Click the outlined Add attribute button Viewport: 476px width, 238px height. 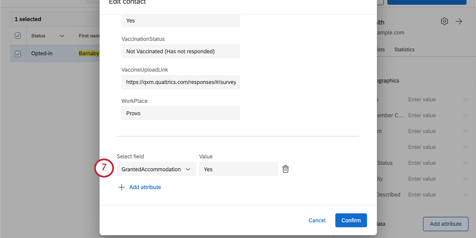(x=445, y=224)
